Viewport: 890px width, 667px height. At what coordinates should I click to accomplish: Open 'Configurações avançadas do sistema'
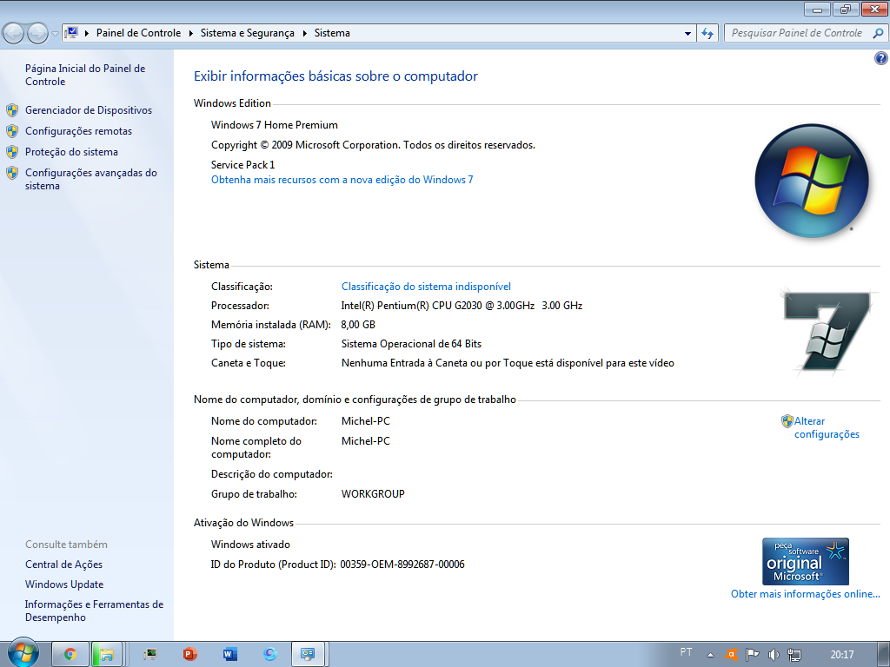tap(90, 179)
